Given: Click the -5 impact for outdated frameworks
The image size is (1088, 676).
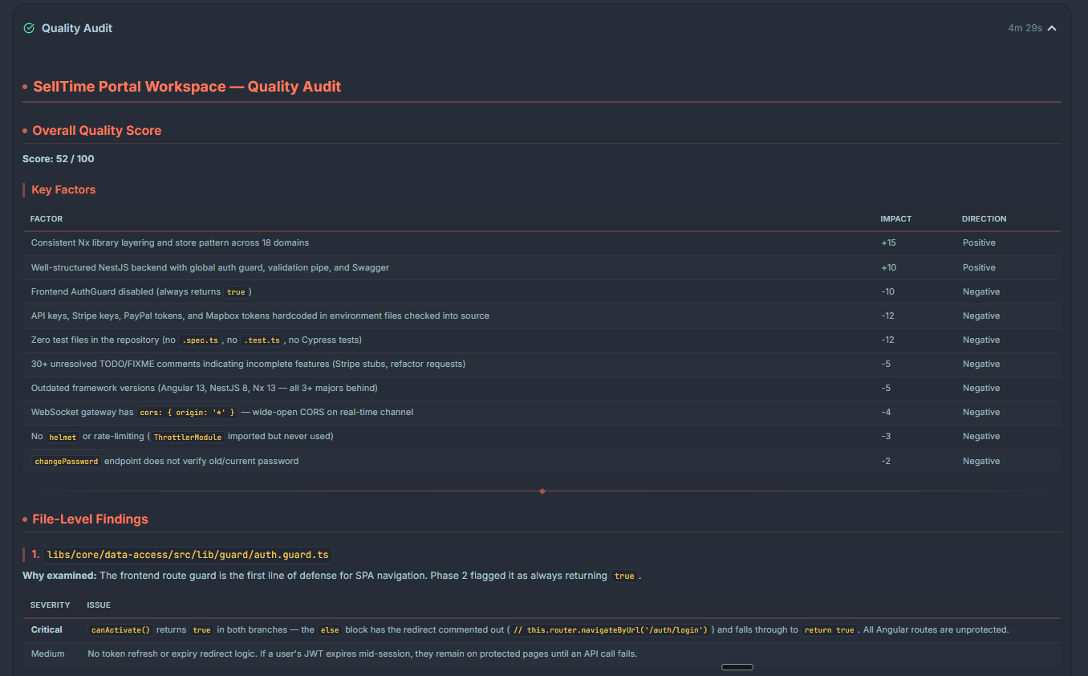Looking at the screenshot, I should pyautogui.click(x=887, y=388).
